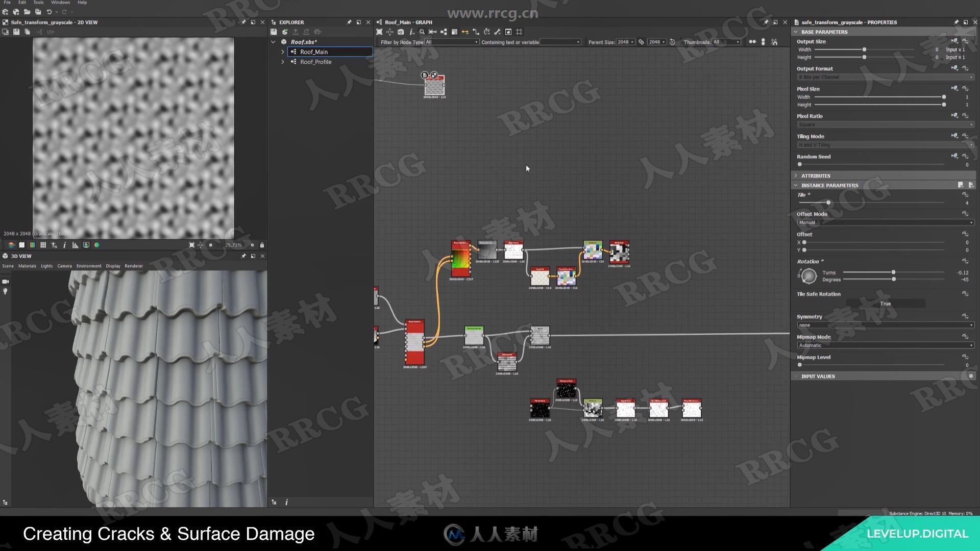Open the Lights menu in 3D View
This screenshot has width=980, height=551.
tap(47, 266)
